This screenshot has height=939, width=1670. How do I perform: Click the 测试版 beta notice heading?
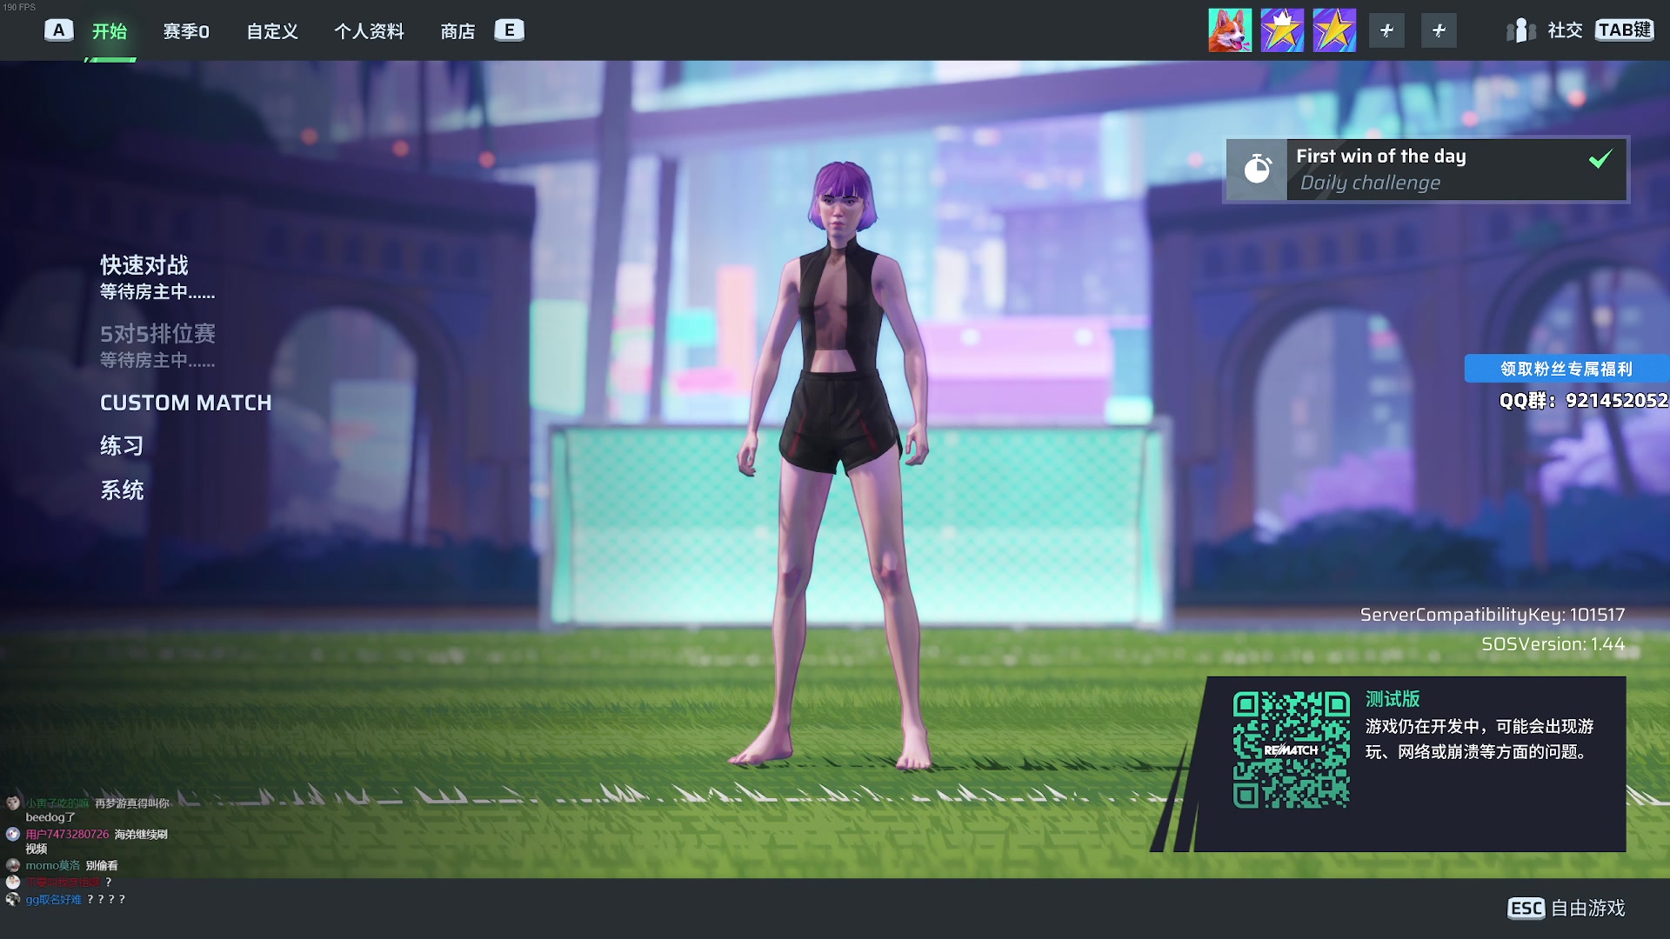pyautogui.click(x=1393, y=699)
